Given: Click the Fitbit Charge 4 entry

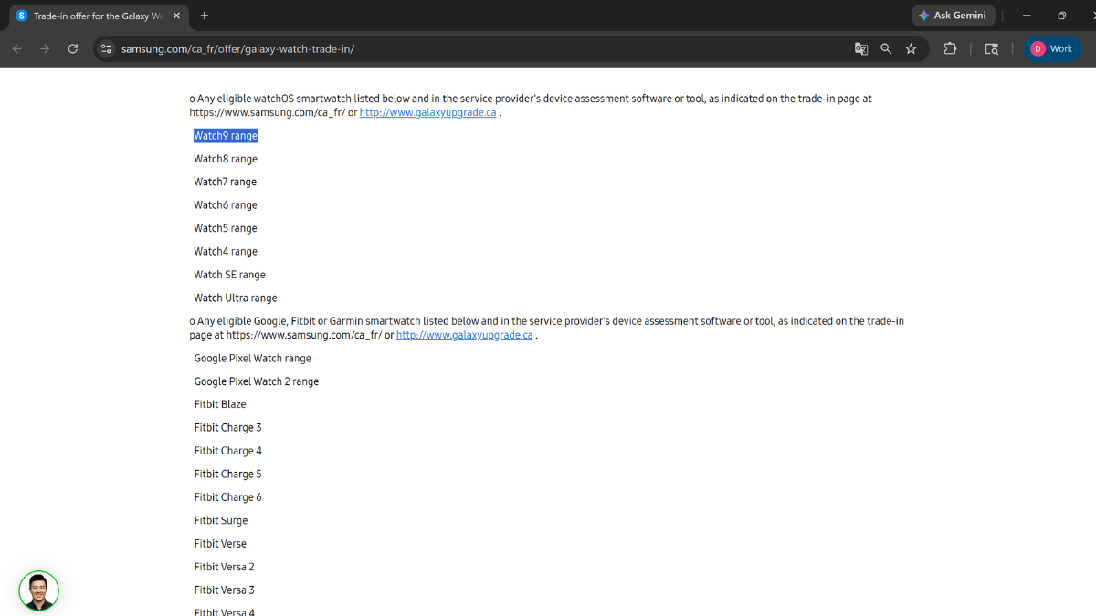Looking at the screenshot, I should pyautogui.click(x=227, y=451).
